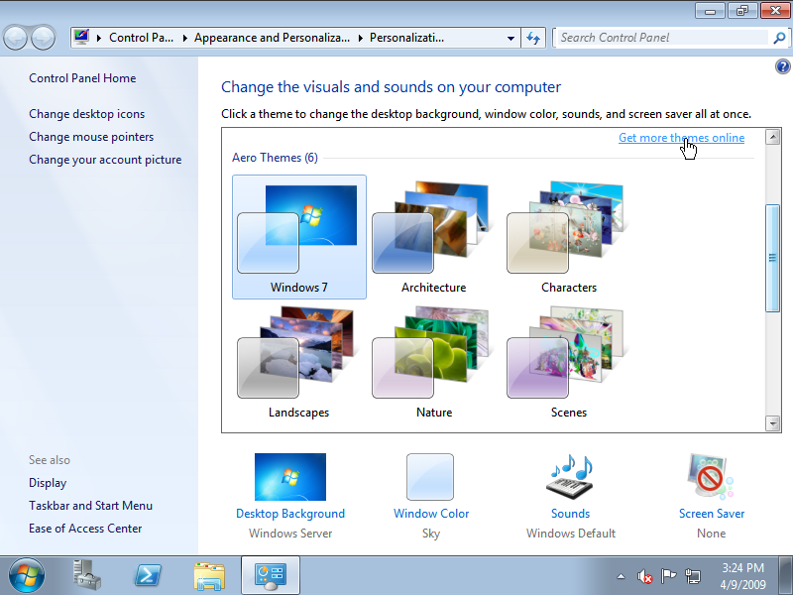Viewport: 793px width, 595px height.
Task: Click theme list scroll down arrow
Action: click(x=772, y=423)
